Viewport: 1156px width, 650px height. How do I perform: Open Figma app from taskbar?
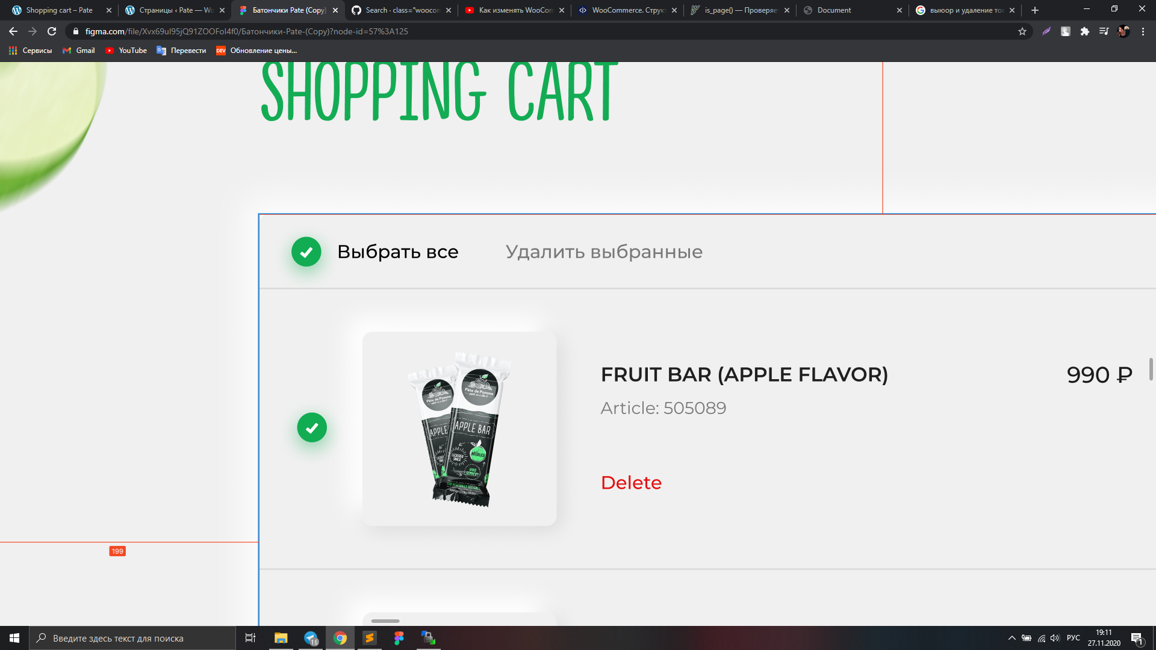click(399, 638)
